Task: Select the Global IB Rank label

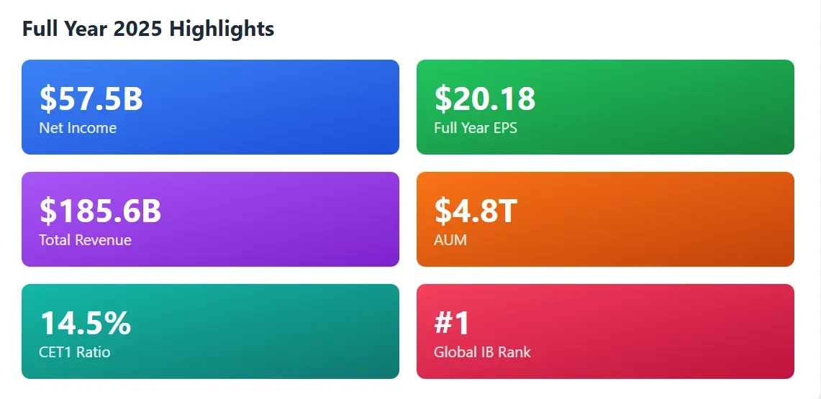Action: pyautogui.click(x=482, y=352)
